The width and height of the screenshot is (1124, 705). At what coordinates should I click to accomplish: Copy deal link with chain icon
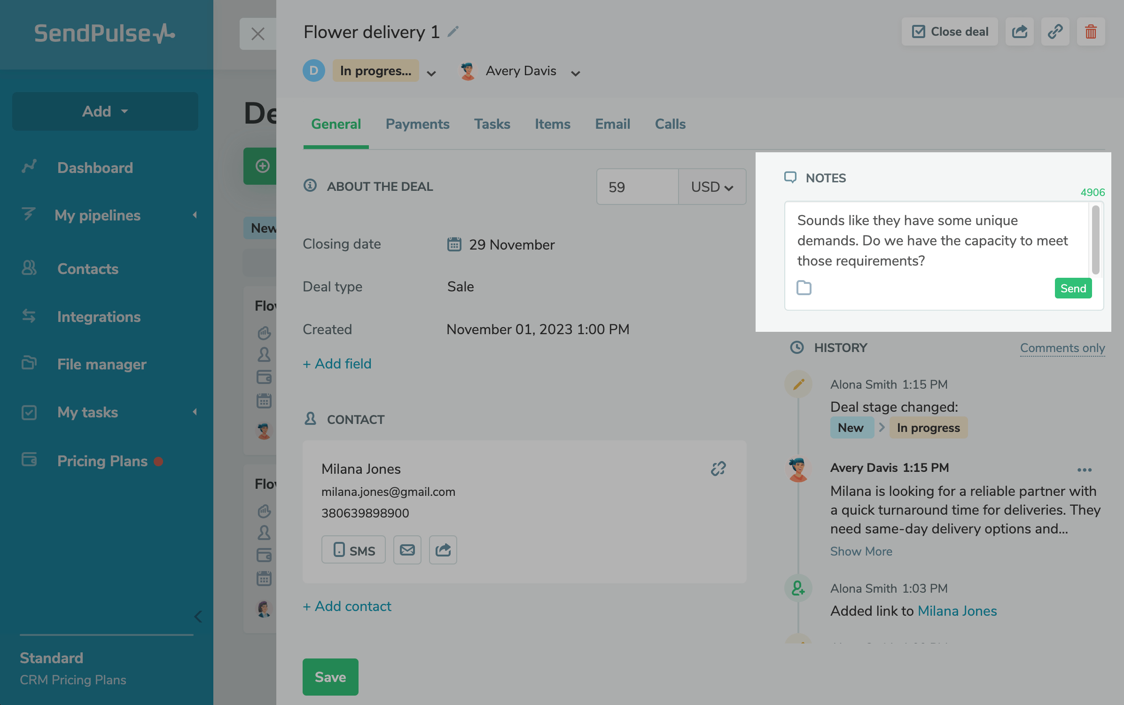pyautogui.click(x=1055, y=32)
